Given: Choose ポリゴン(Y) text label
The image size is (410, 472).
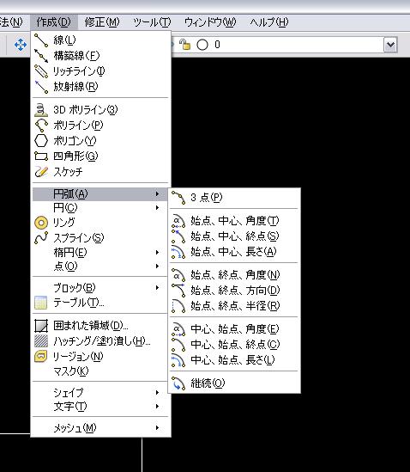Looking at the screenshot, I should (75, 141).
